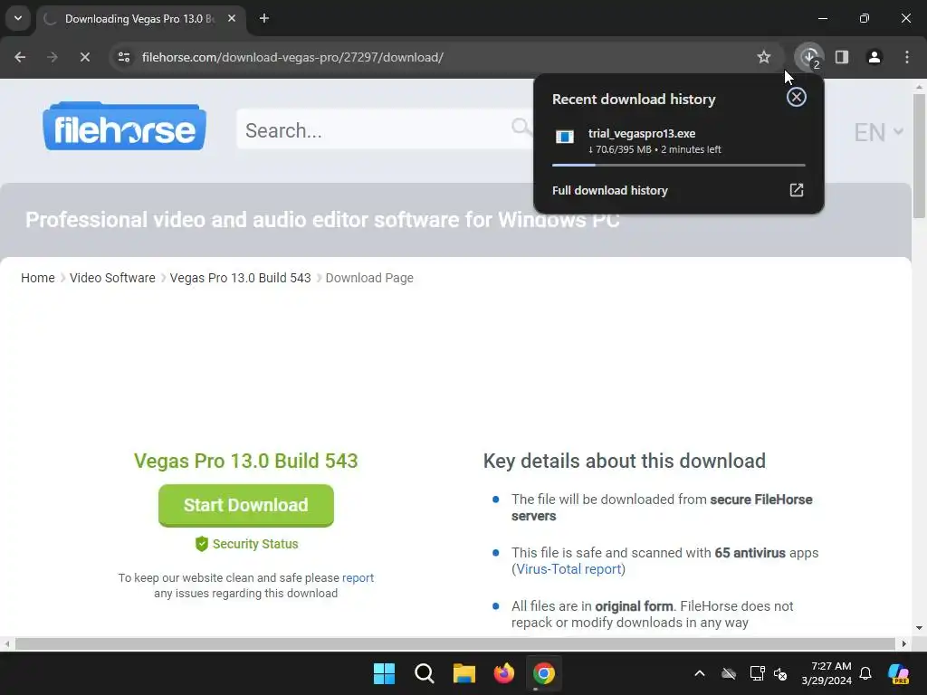
Task: Click the vertical scrollbar thumb
Action: tap(919, 156)
